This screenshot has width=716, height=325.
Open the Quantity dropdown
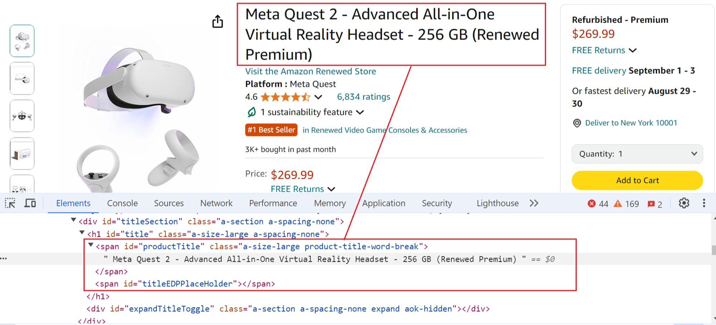pos(637,154)
